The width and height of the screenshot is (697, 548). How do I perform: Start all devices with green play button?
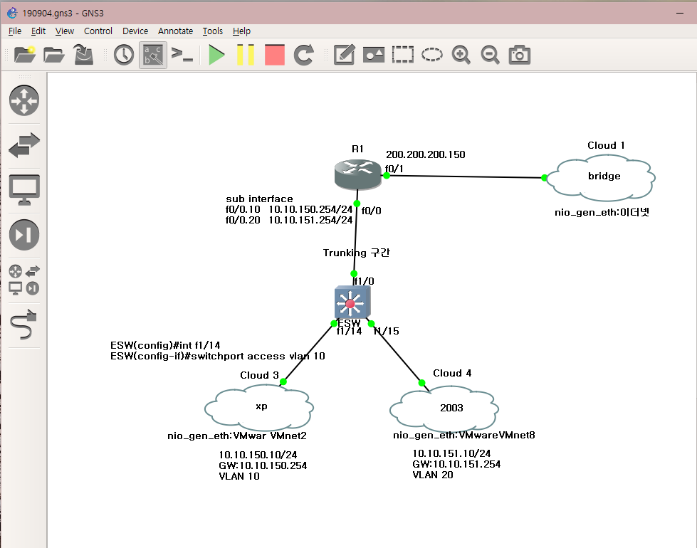(216, 55)
